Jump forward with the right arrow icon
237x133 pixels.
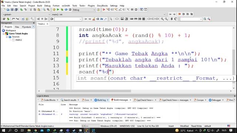174,14
